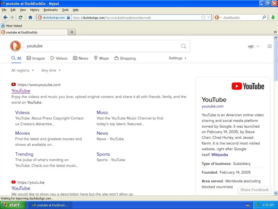
Task: Open the Maps results tab
Action: pos(102,58)
